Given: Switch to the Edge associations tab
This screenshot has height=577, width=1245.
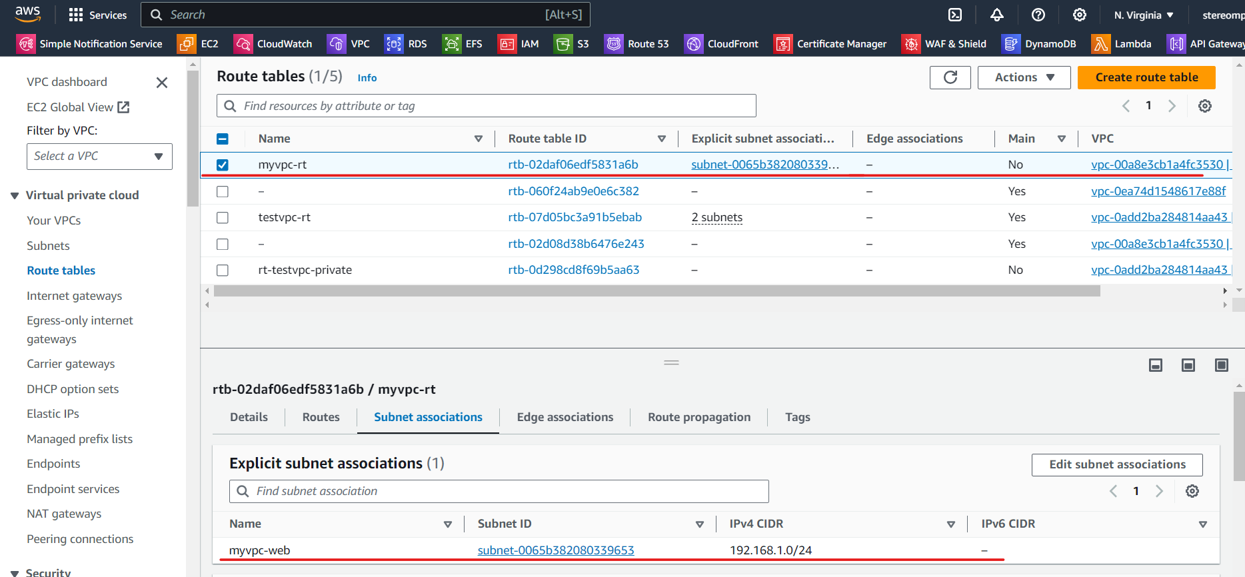Looking at the screenshot, I should coord(565,417).
